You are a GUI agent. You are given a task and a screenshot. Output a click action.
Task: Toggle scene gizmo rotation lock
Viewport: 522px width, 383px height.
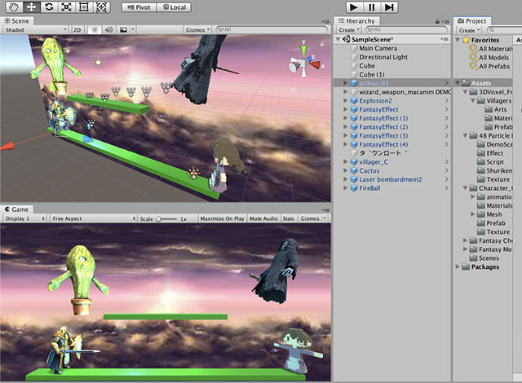click(322, 43)
